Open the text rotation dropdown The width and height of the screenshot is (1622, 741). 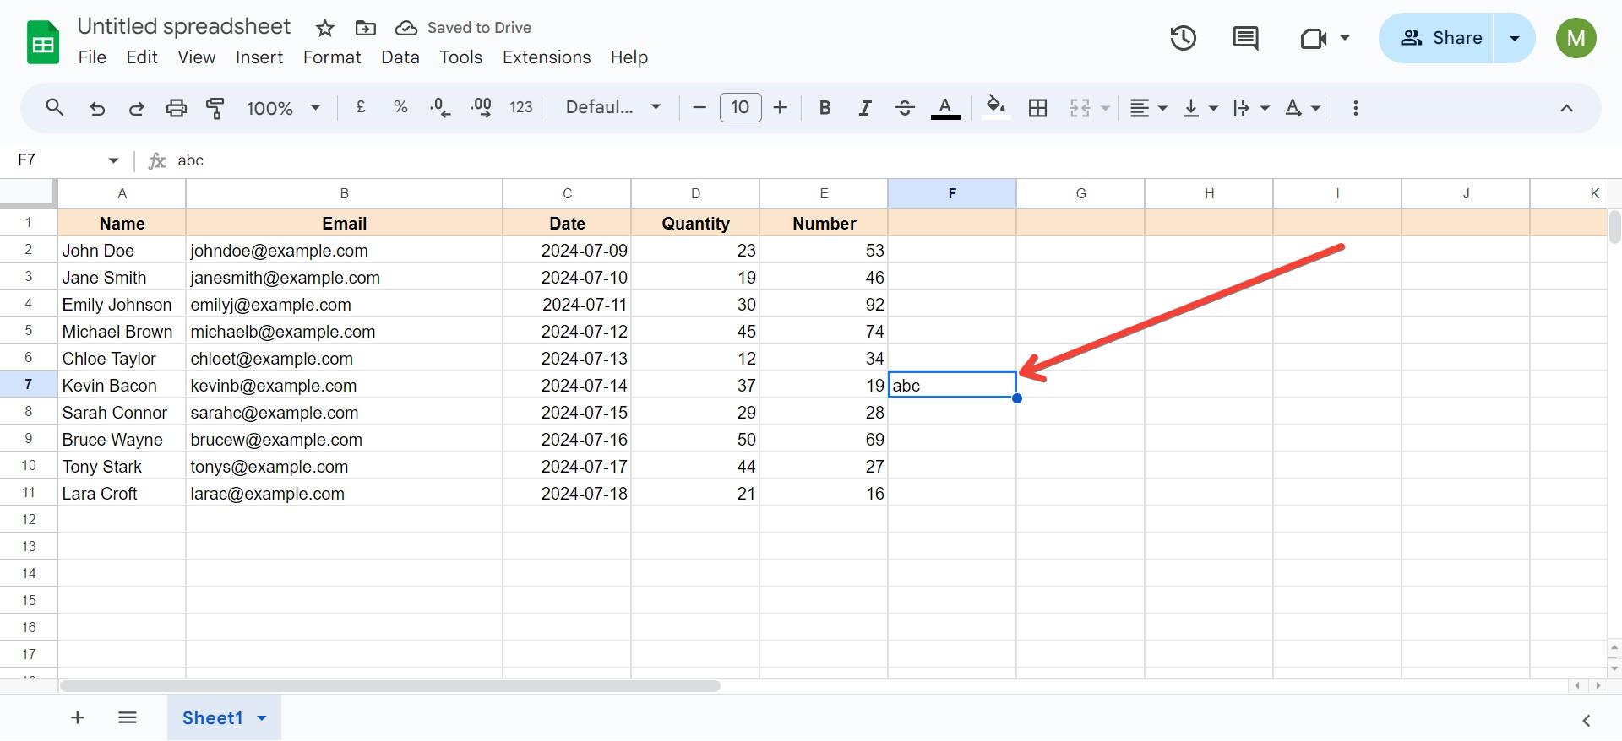1302,108
